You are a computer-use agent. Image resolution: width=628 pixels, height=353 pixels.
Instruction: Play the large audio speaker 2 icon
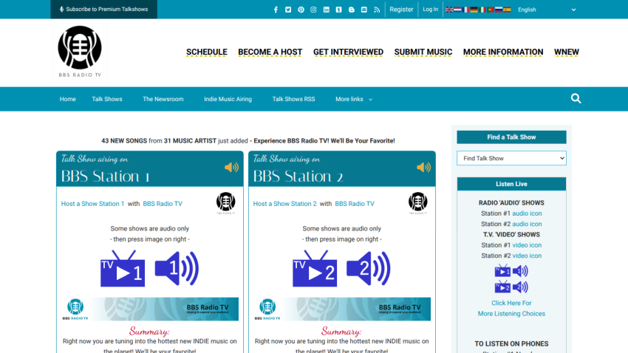(369, 269)
